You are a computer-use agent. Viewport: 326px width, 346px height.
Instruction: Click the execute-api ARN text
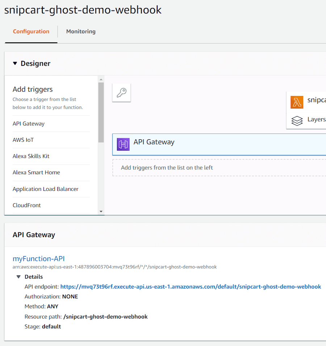point(114,267)
